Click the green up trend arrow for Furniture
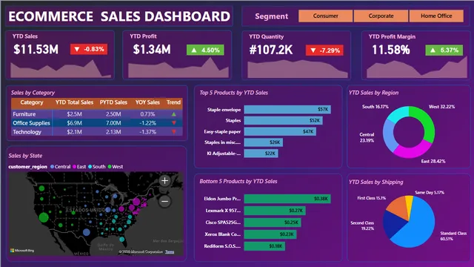474x267 pixels. click(x=174, y=114)
